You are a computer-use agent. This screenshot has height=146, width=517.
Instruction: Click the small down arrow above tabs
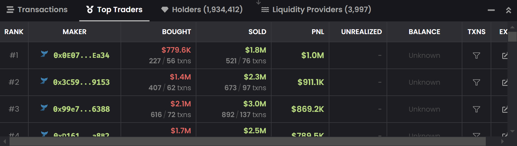pyautogui.click(x=258, y=2)
